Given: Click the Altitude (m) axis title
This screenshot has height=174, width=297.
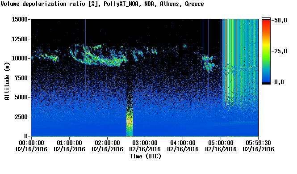Looking at the screenshot, I should [7, 81].
